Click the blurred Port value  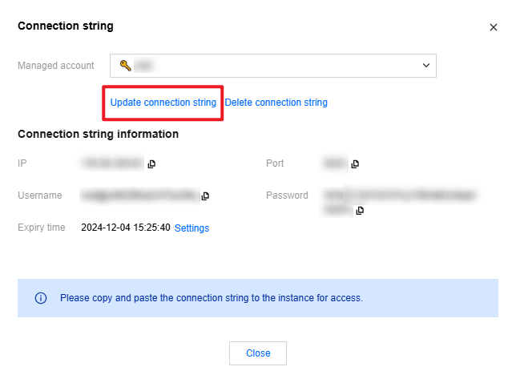click(x=333, y=163)
